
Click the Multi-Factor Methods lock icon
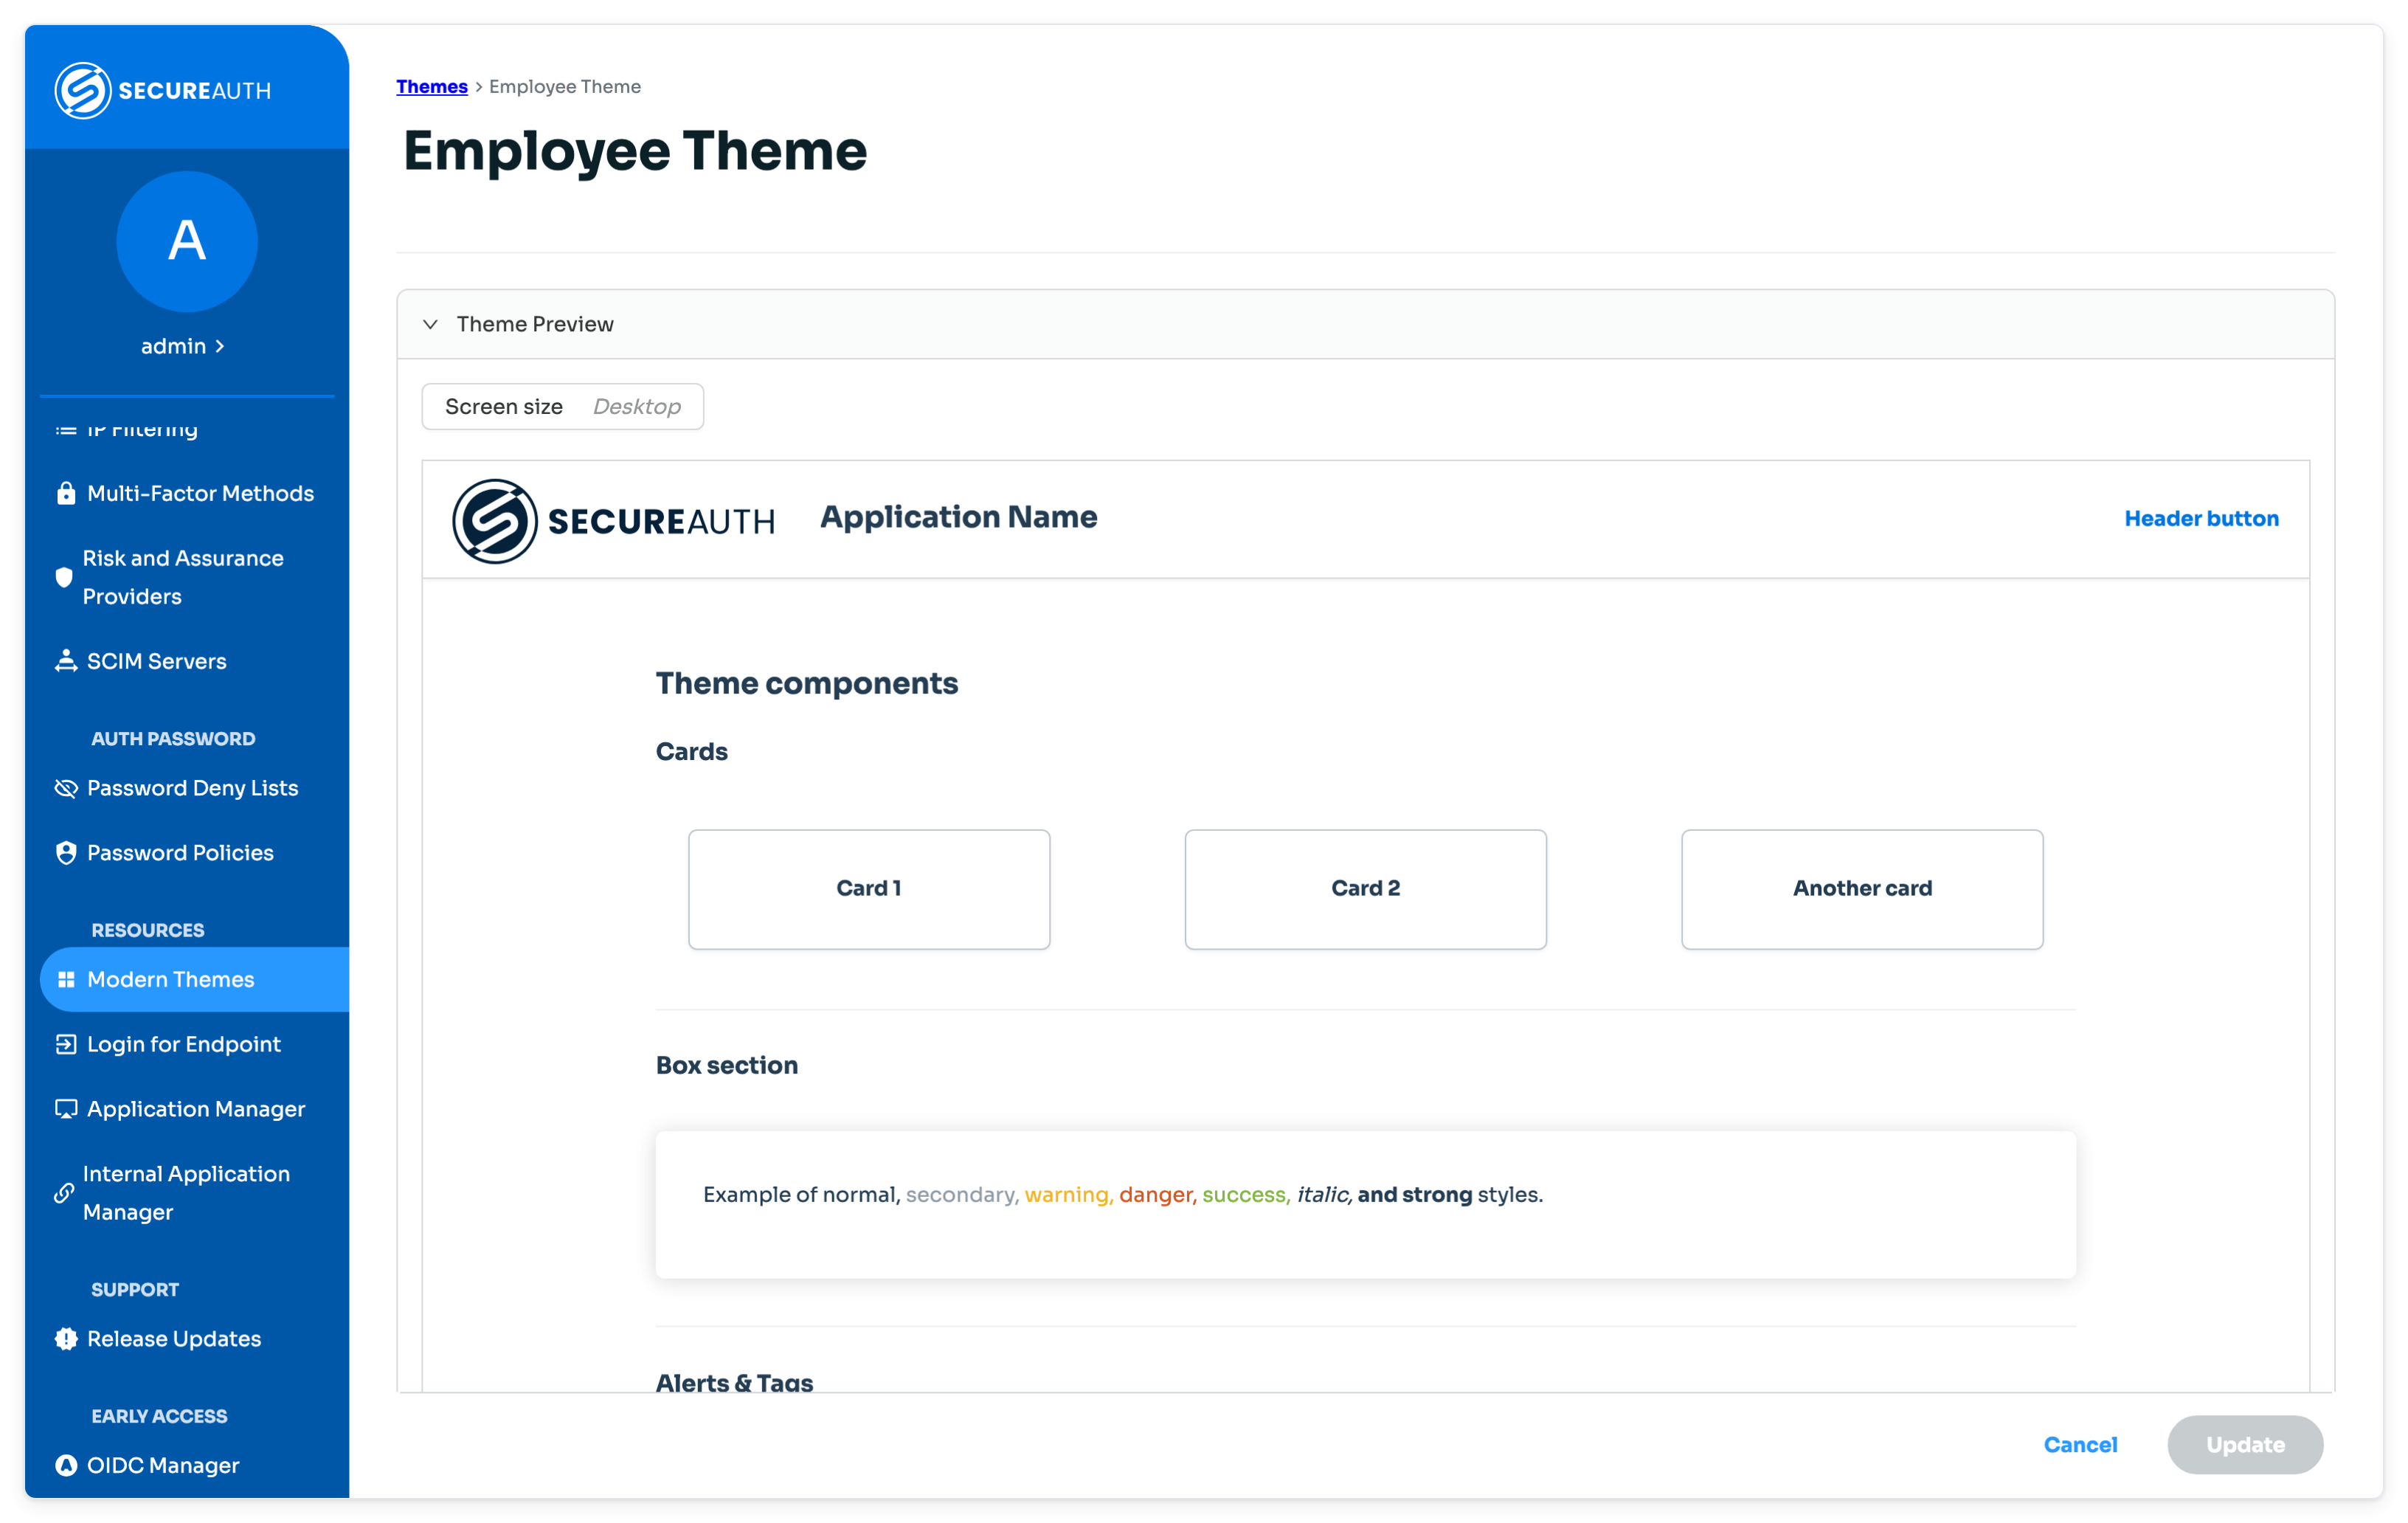point(66,493)
